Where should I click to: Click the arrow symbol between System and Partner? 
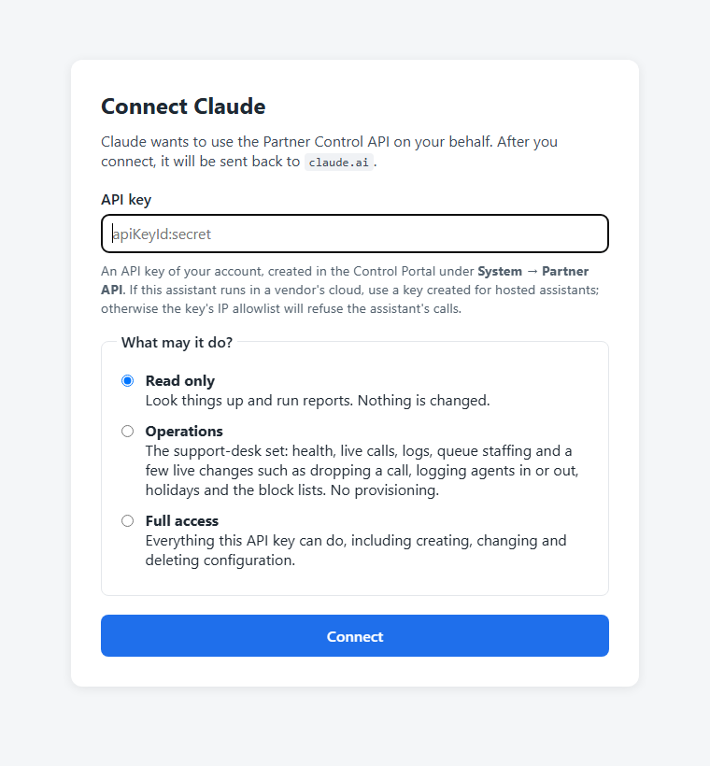pos(532,271)
